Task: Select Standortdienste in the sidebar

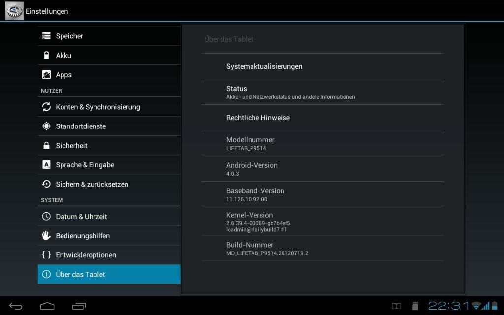Action: (x=109, y=126)
